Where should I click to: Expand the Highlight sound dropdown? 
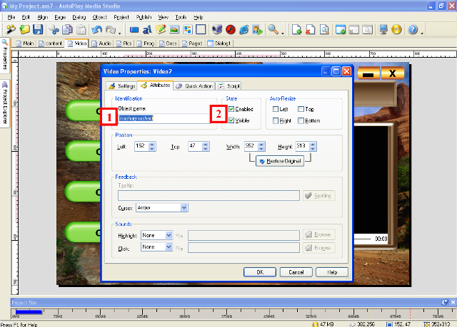coord(169,234)
